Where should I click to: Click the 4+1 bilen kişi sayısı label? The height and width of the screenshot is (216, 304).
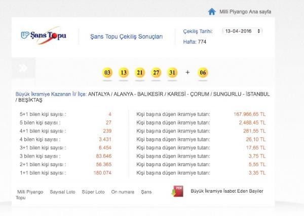(x=43, y=131)
